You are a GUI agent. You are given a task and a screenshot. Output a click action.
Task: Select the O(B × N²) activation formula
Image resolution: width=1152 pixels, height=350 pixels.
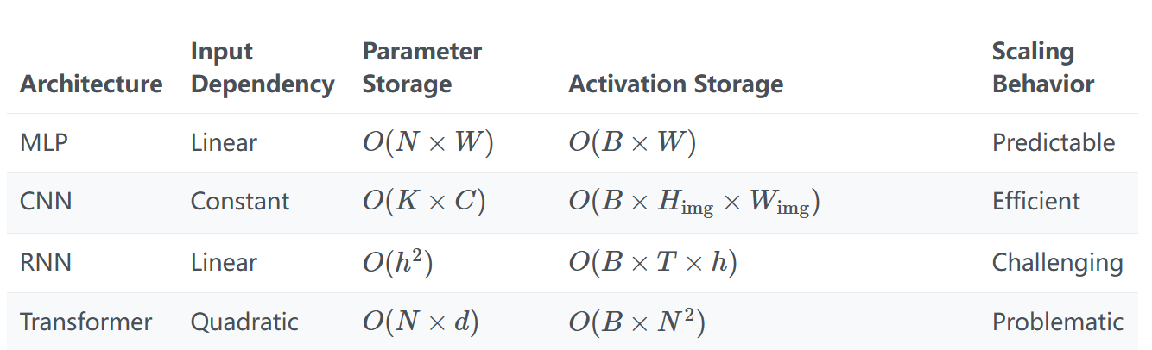tap(636, 322)
